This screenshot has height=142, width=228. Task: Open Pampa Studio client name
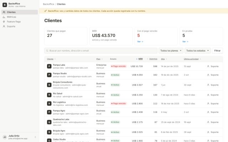click(x=60, y=73)
